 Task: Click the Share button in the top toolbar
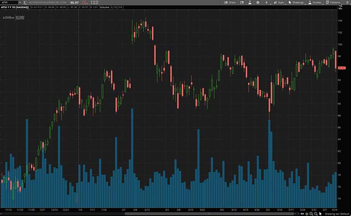230,2
